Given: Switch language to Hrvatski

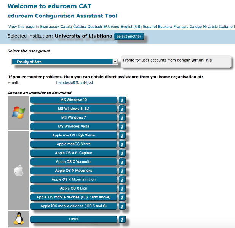Looking at the screenshot, I should point(210,27).
